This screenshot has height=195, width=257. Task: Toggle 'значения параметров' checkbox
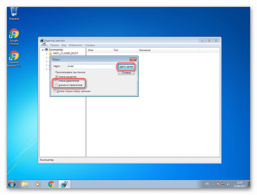(x=57, y=85)
